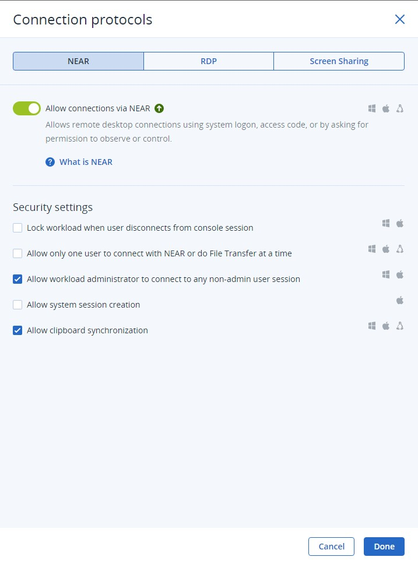This screenshot has width=418, height=564.
Task: Check Allow only one user to connect option
Action: (17, 253)
